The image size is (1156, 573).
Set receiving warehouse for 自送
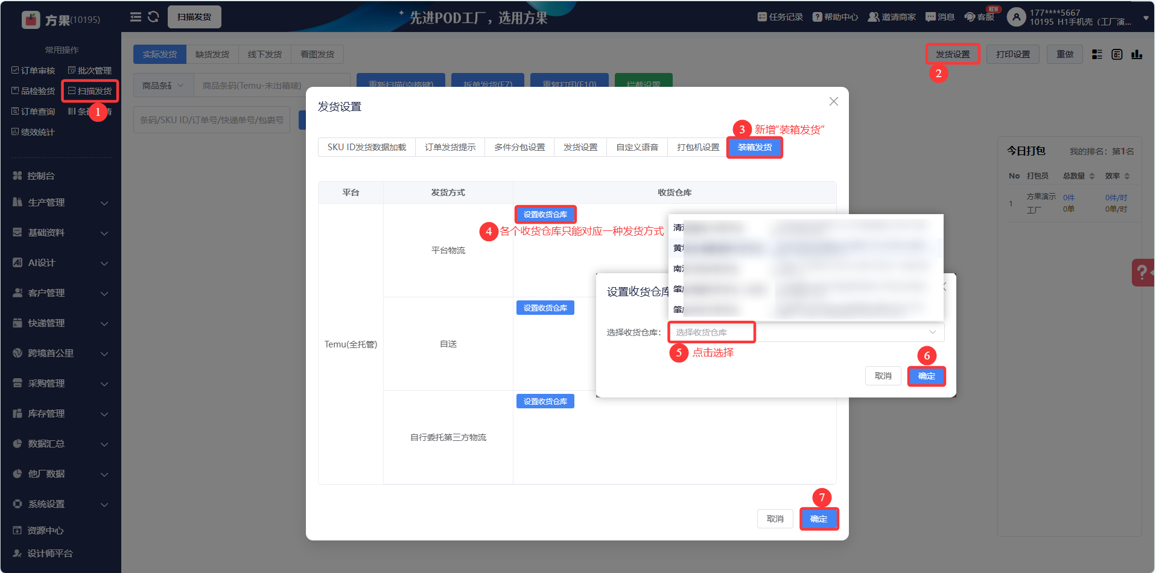point(545,308)
